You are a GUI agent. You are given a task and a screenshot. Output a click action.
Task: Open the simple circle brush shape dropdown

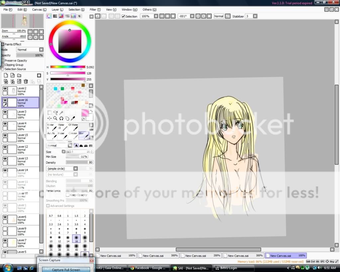62,169
